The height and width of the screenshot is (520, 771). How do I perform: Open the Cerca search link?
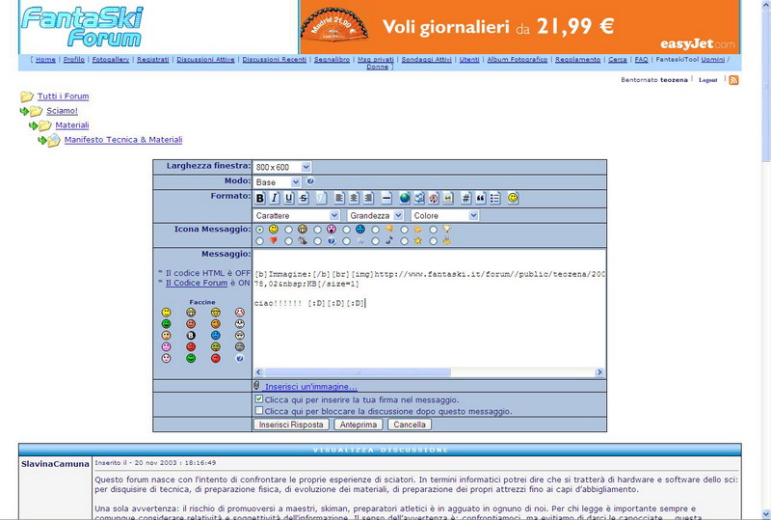click(x=618, y=59)
